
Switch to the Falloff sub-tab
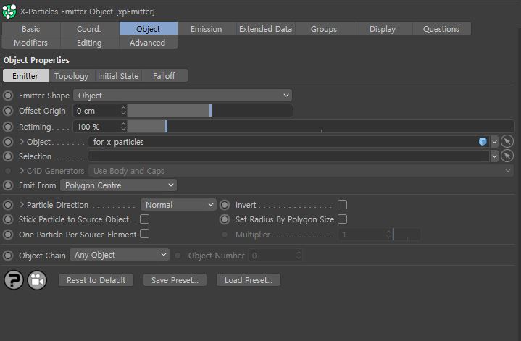[x=164, y=76]
